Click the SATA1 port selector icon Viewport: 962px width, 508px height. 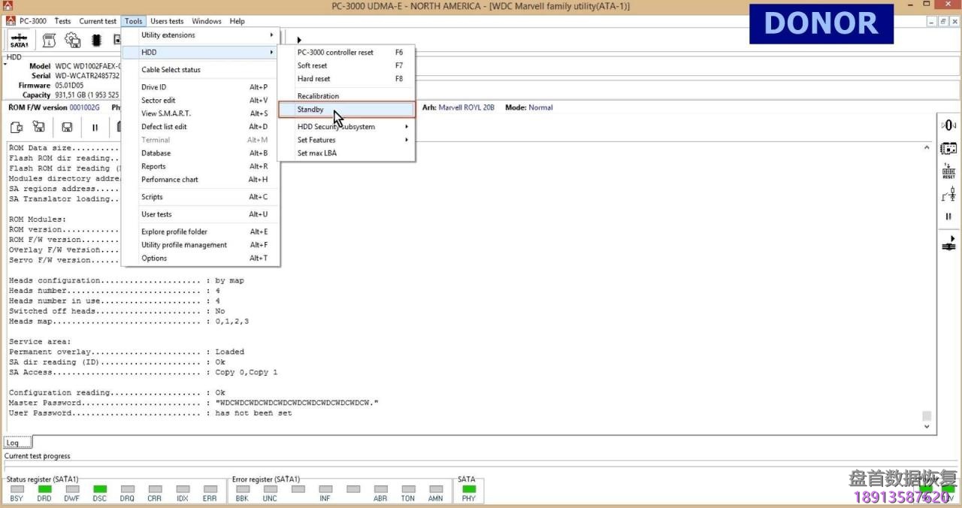click(x=20, y=40)
